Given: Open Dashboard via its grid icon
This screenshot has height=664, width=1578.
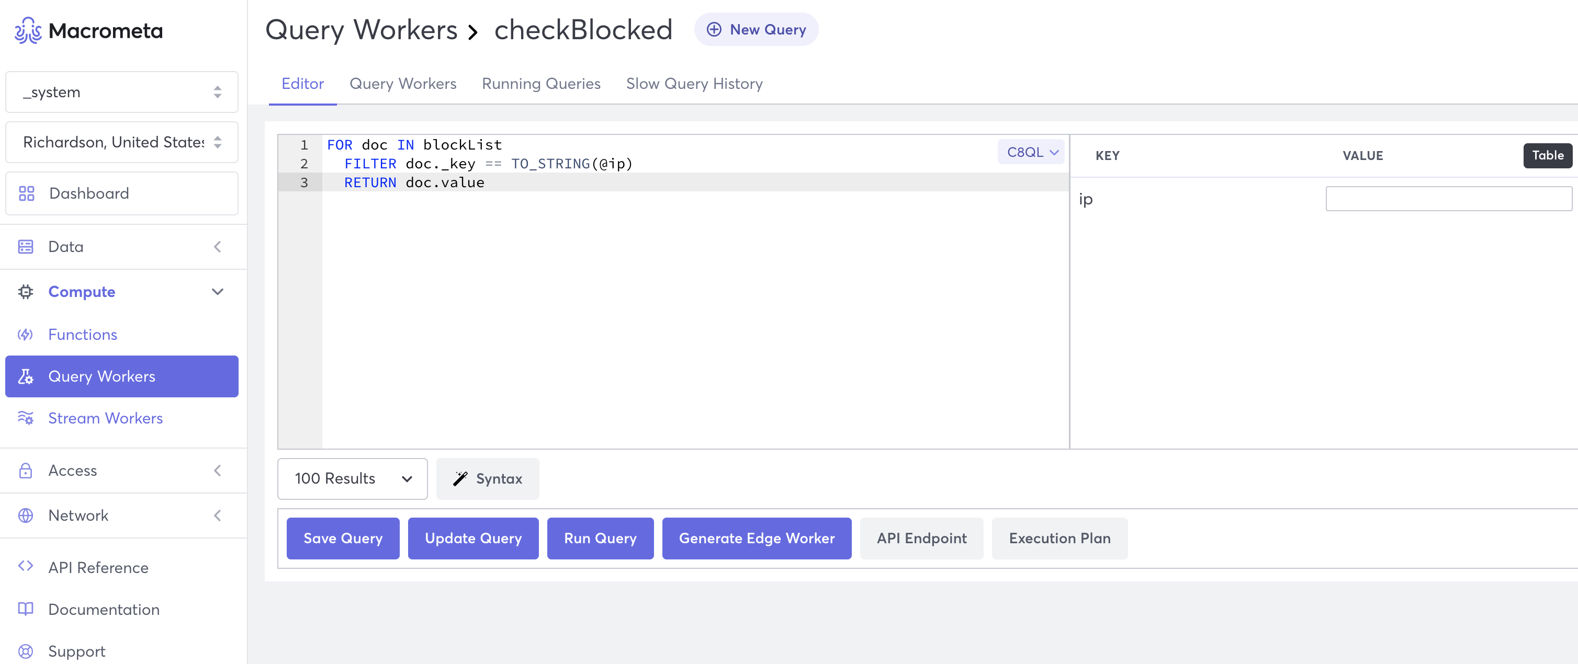Looking at the screenshot, I should click(x=26, y=193).
